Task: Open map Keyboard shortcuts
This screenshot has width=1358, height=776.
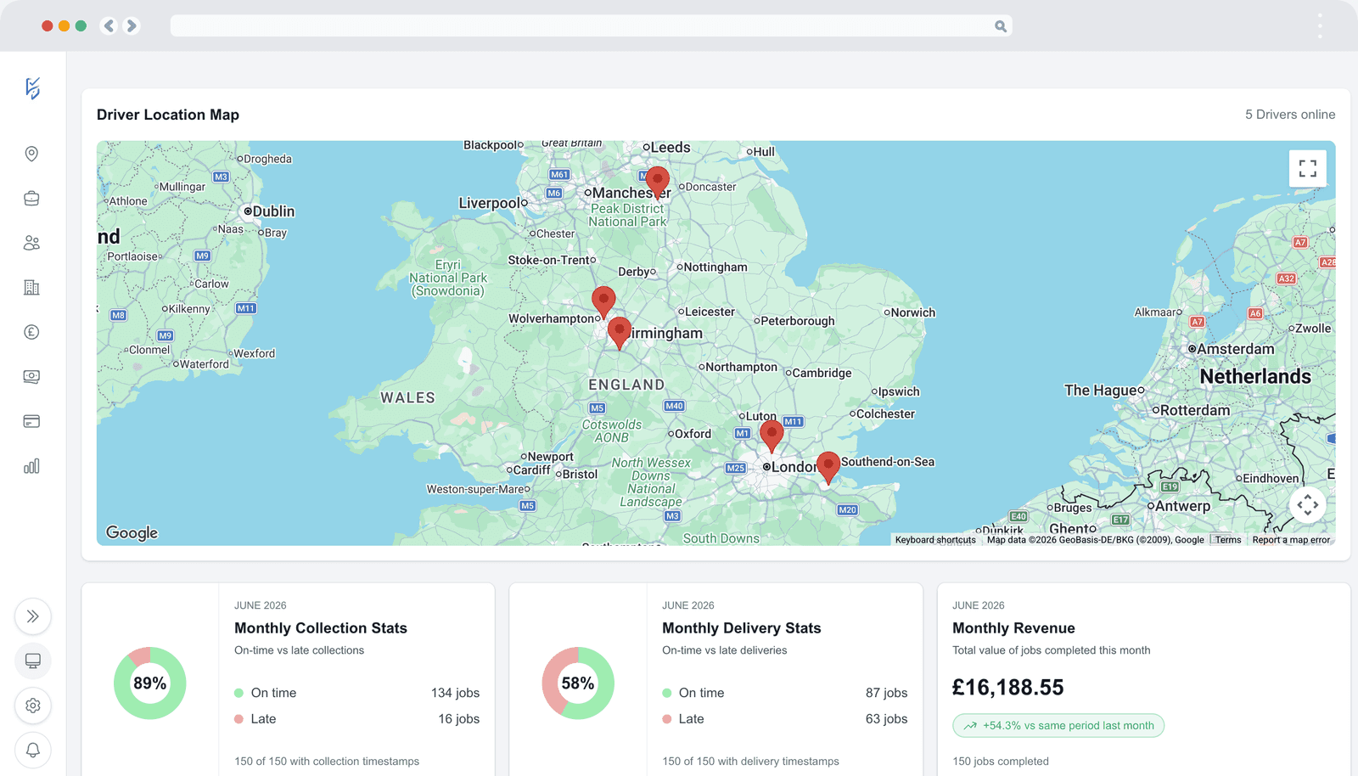Action: (x=935, y=540)
